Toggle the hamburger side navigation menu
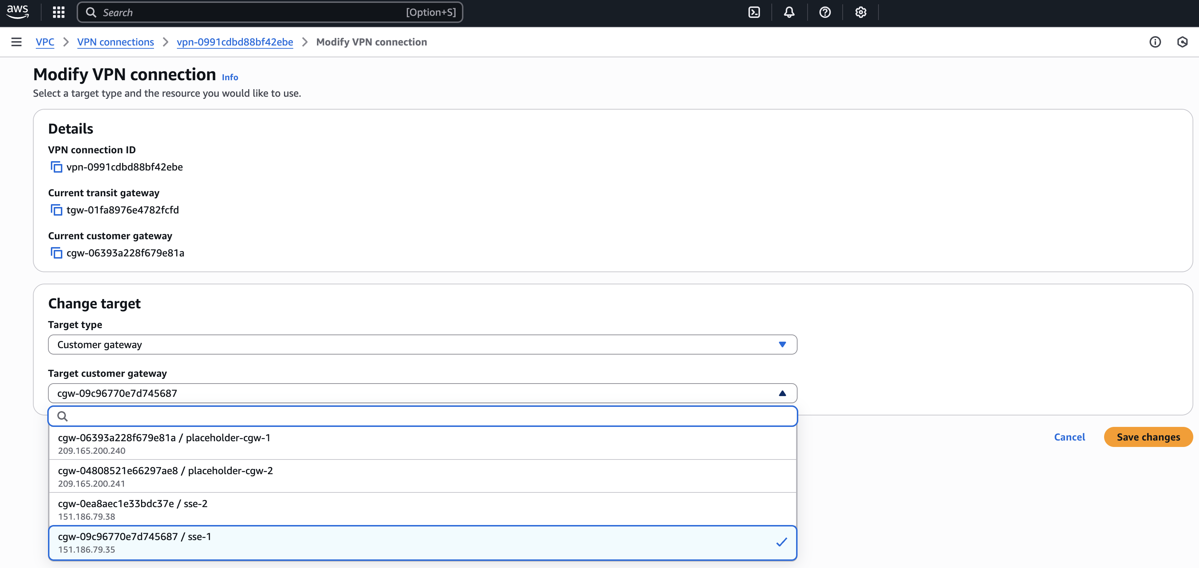 (16, 42)
